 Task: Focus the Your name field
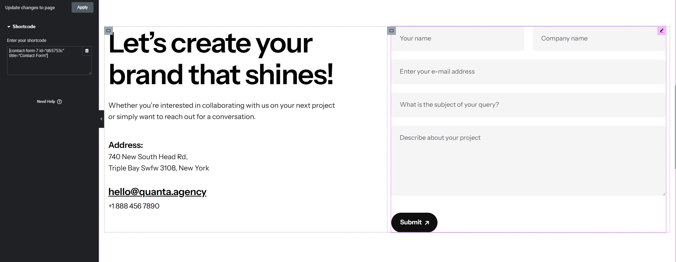[x=458, y=38]
